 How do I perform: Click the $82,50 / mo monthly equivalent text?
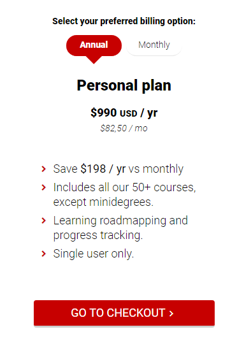tap(124, 128)
